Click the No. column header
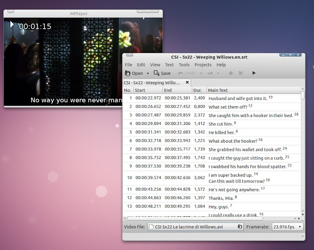This screenshot has height=250, width=314. (128, 90)
